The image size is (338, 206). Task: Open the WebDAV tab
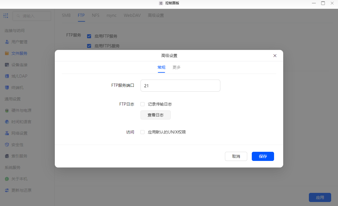pyautogui.click(x=132, y=15)
